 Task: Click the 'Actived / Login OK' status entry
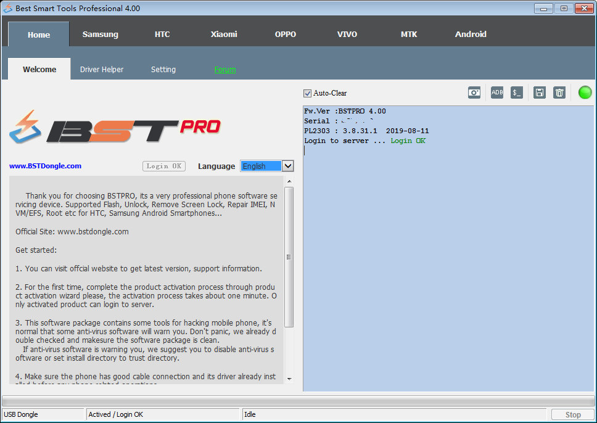coord(163,414)
